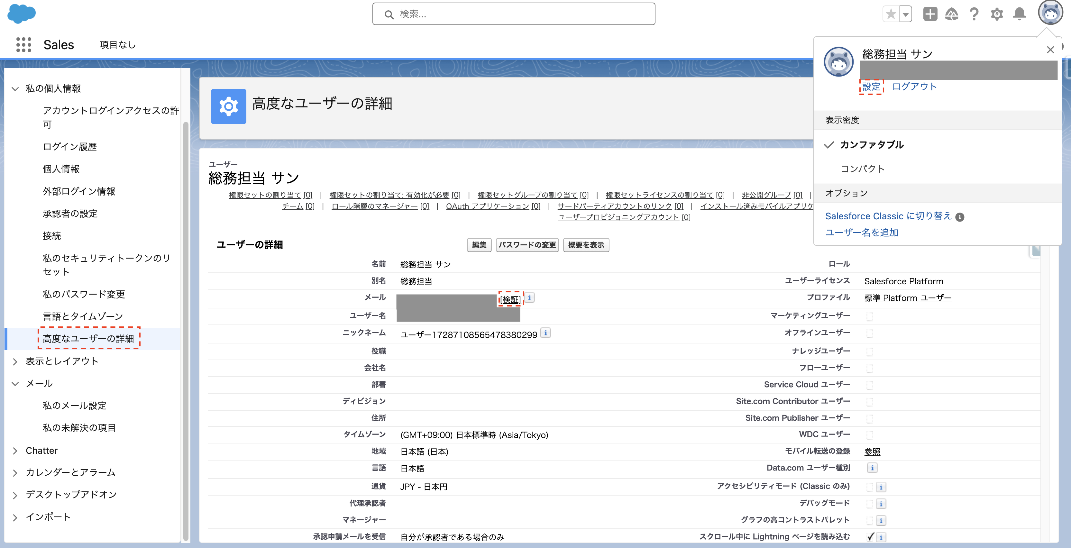Image resolution: width=1071 pixels, height=548 pixels.
Task: Open 私のメール設定 in sidebar
Action: coord(74,406)
